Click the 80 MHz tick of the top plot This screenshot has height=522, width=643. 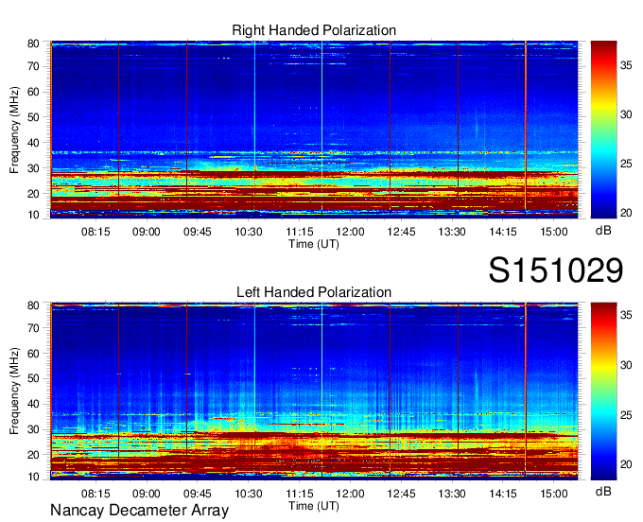33,43
